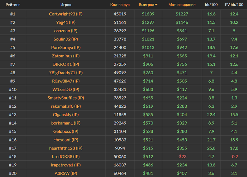The image size is (247, 177).
Task: Open player Cartwright93 (IP) profile
Action: pyautogui.click(x=66, y=14)
